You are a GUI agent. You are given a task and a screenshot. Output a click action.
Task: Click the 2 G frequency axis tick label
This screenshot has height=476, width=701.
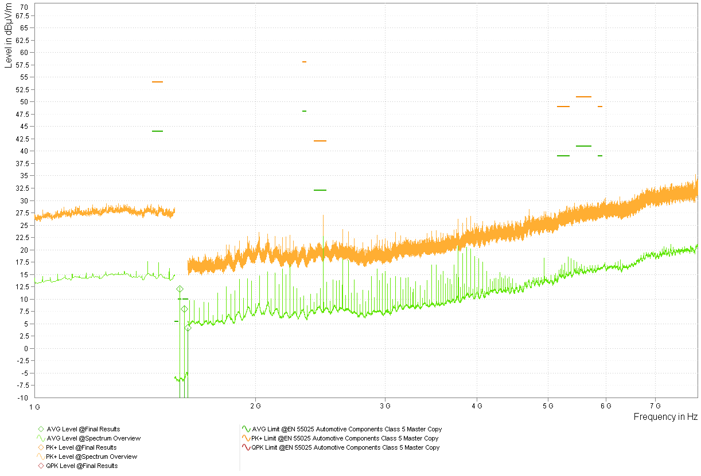click(255, 406)
